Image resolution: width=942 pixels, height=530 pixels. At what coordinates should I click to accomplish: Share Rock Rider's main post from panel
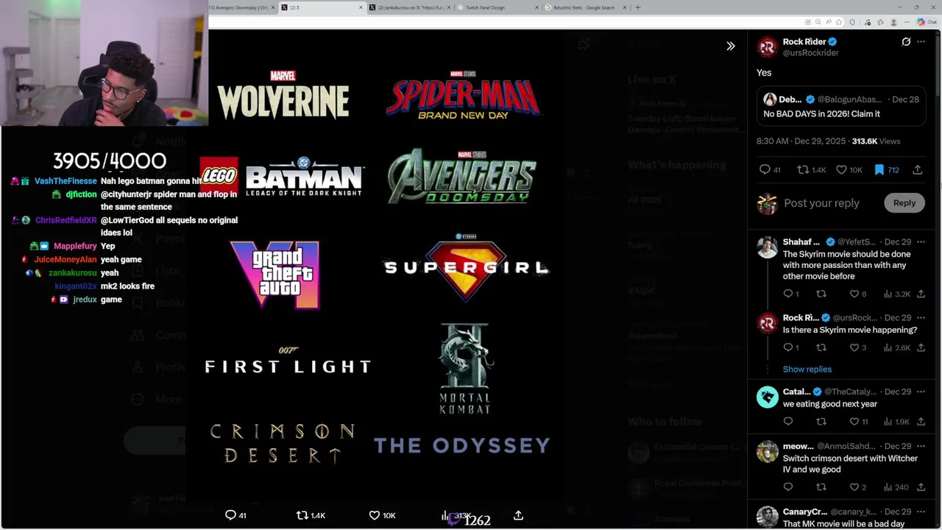click(x=918, y=170)
